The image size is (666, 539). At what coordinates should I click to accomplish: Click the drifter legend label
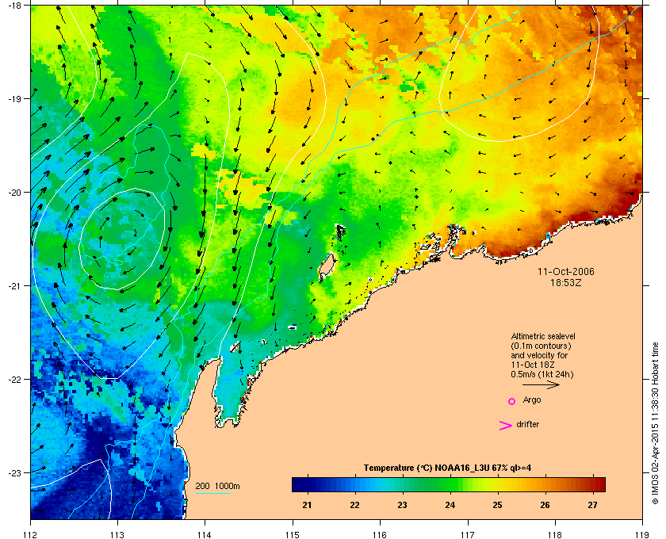[x=527, y=424]
